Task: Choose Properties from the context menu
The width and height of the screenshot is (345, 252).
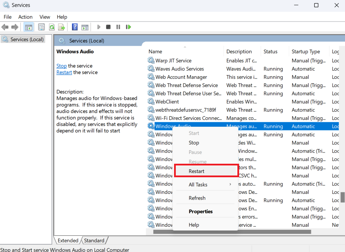Action: point(201,211)
